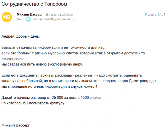
Task: Click the greeting line Андрей, добрый день
Action: [21, 36]
